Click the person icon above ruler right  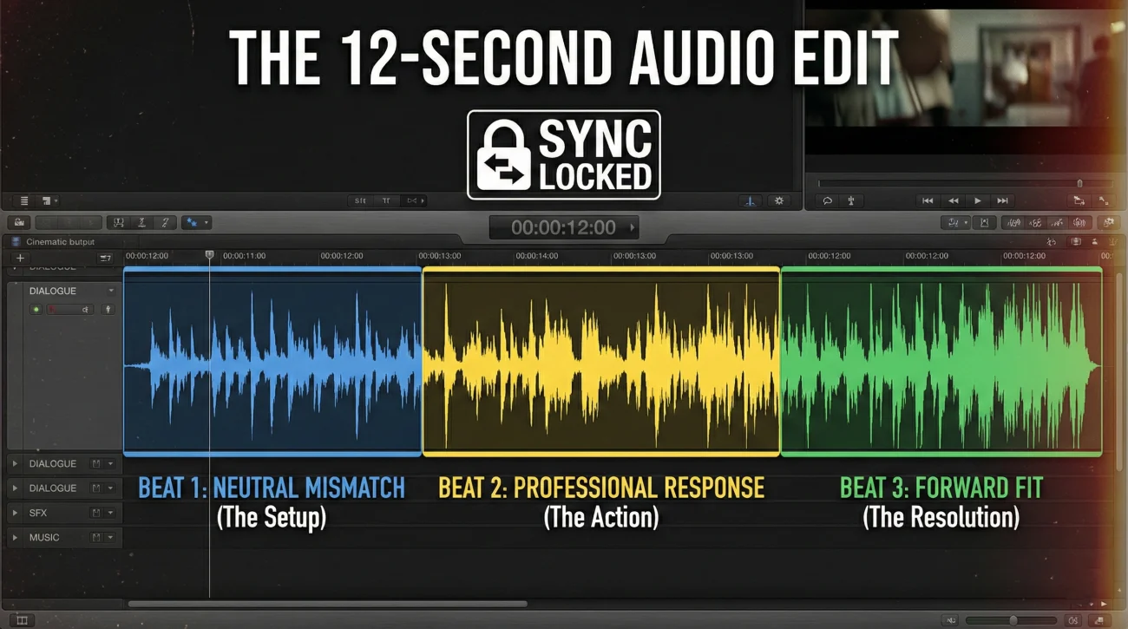[1094, 242]
